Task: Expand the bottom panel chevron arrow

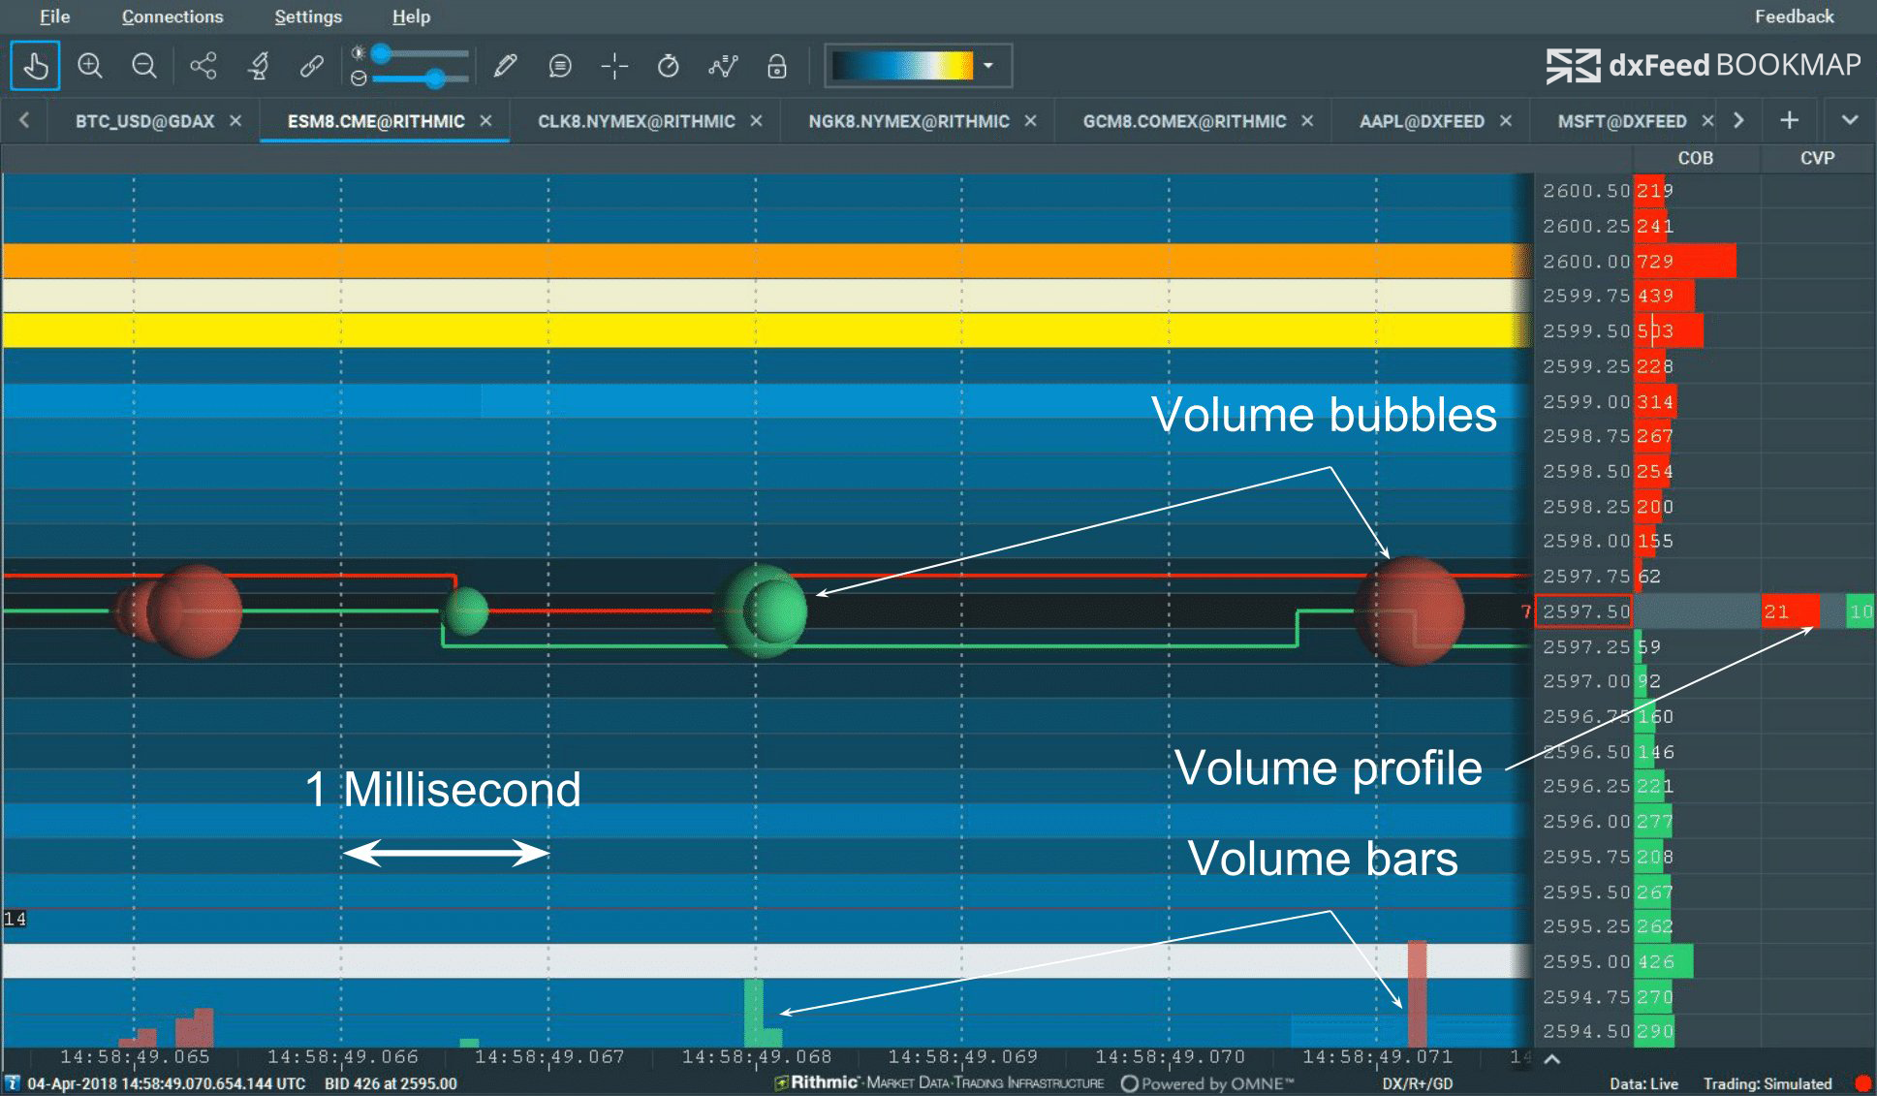Action: (x=1551, y=1059)
